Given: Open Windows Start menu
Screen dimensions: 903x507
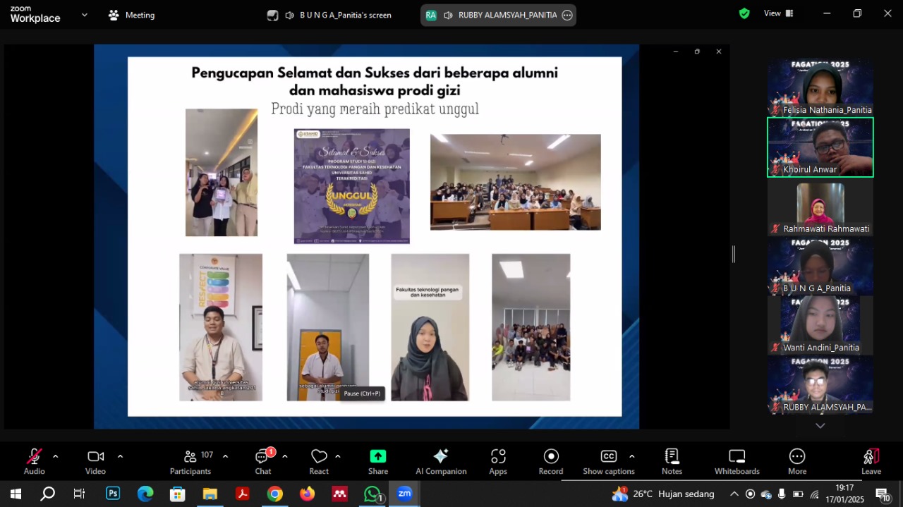Looking at the screenshot, I should 16,494.
